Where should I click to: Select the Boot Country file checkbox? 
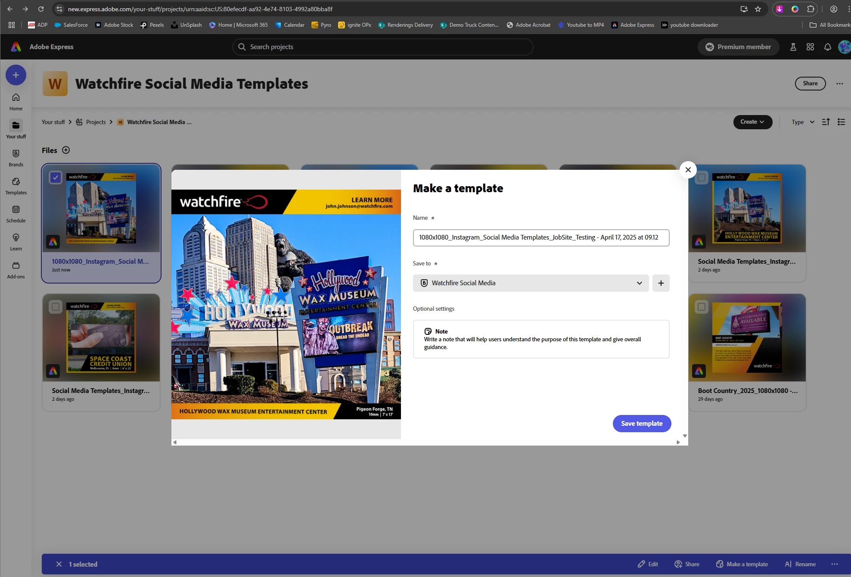pos(702,306)
